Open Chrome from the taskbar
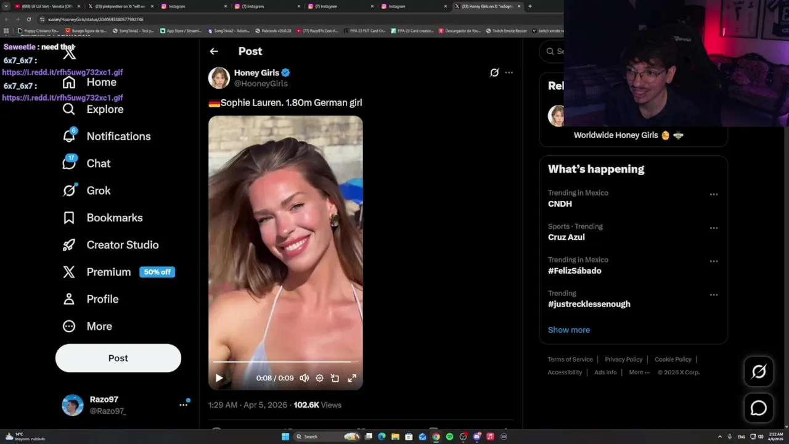This screenshot has width=789, height=444. tap(436, 437)
